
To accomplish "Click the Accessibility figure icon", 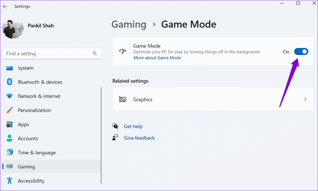I will point(10,181).
